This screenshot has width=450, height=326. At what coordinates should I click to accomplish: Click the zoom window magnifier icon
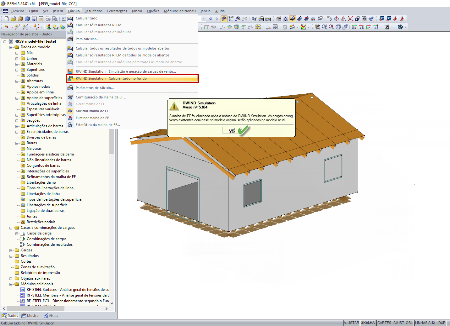click(x=324, y=27)
